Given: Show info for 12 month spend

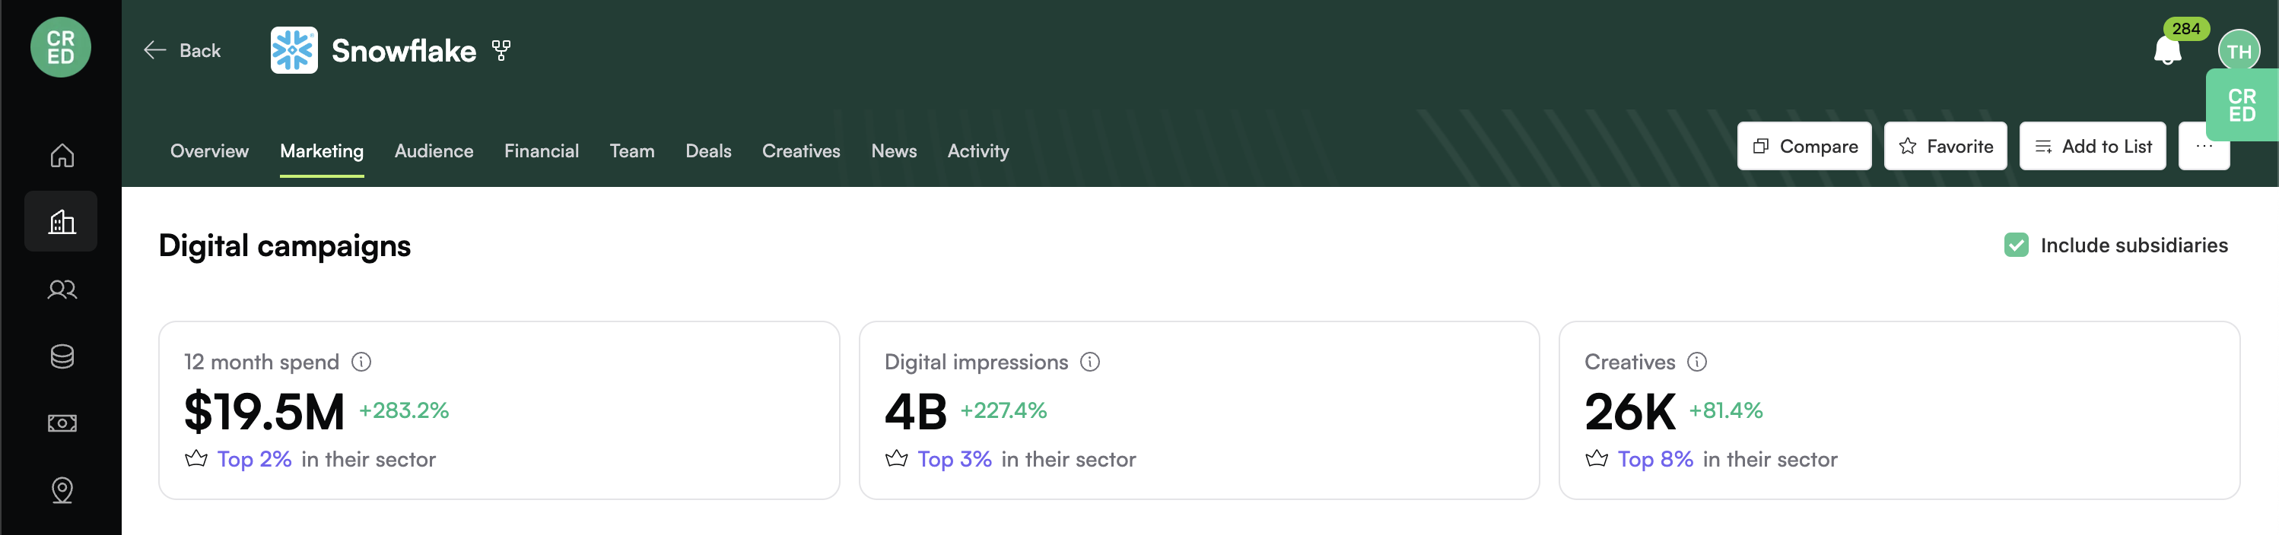Looking at the screenshot, I should [x=361, y=362].
